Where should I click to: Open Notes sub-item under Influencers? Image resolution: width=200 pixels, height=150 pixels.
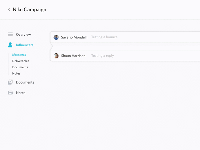(16, 73)
